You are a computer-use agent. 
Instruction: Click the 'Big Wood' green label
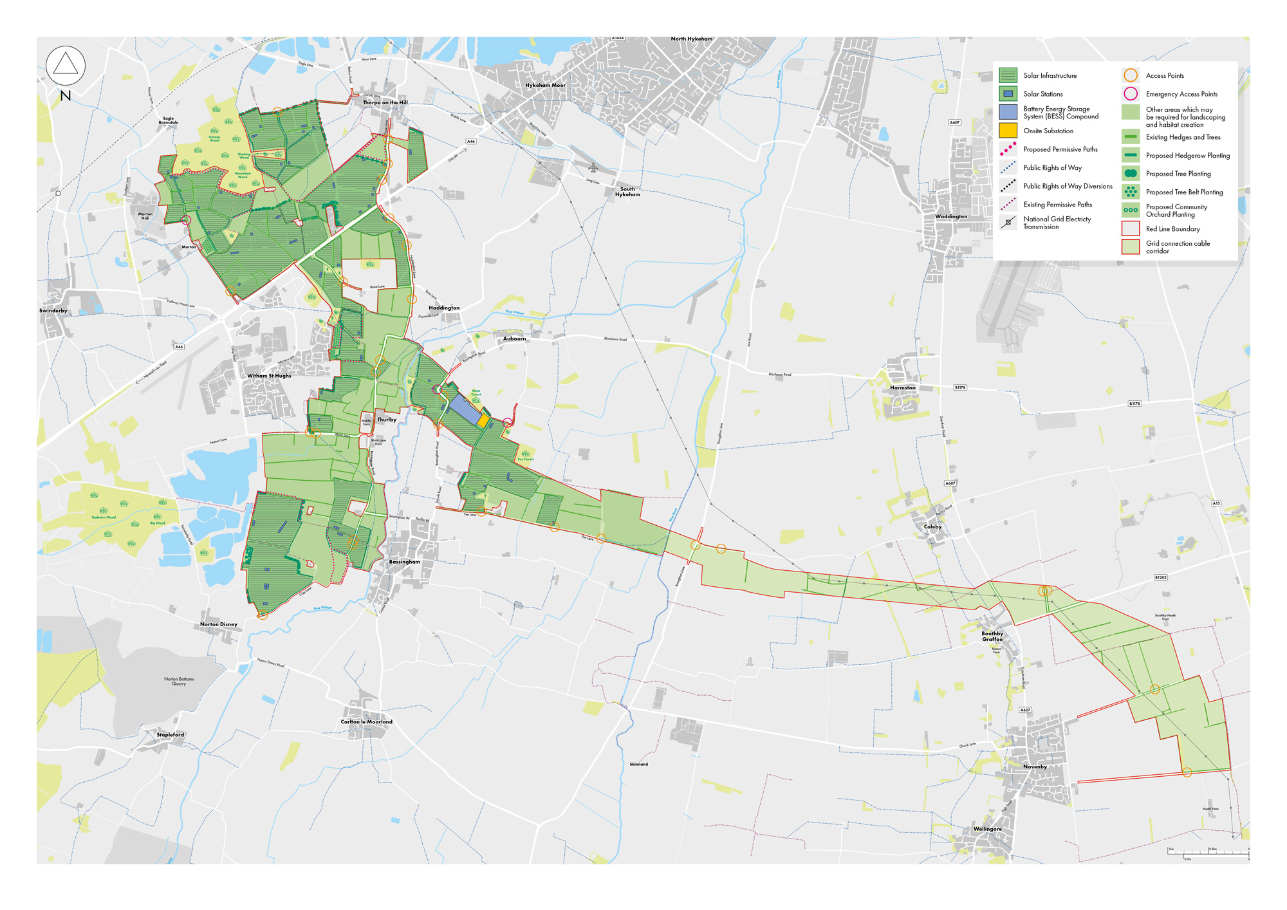pos(158,523)
